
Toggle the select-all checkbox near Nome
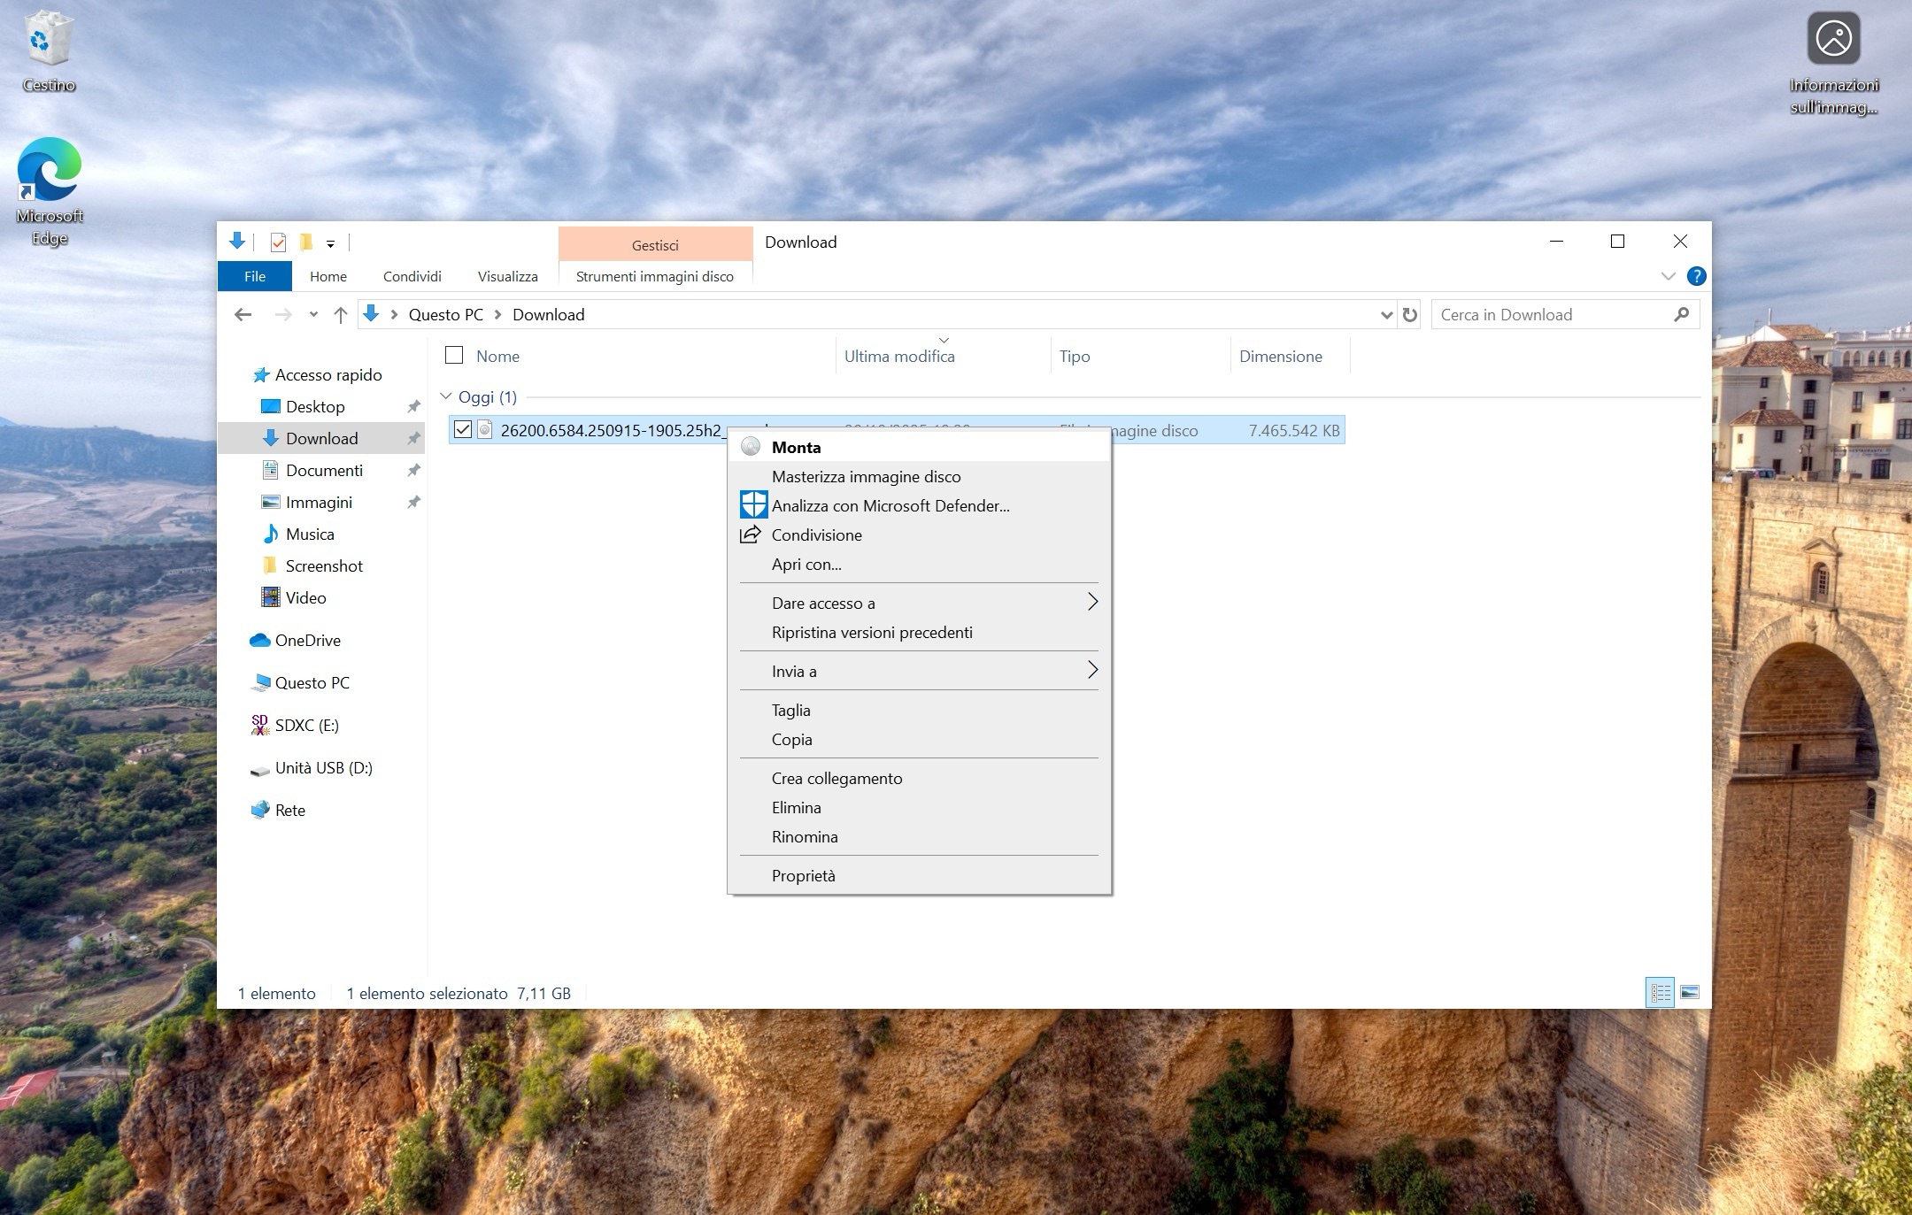pyautogui.click(x=454, y=356)
